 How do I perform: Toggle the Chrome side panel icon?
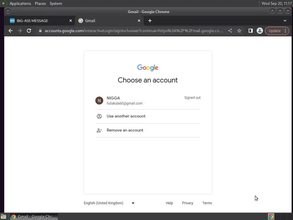point(251,31)
